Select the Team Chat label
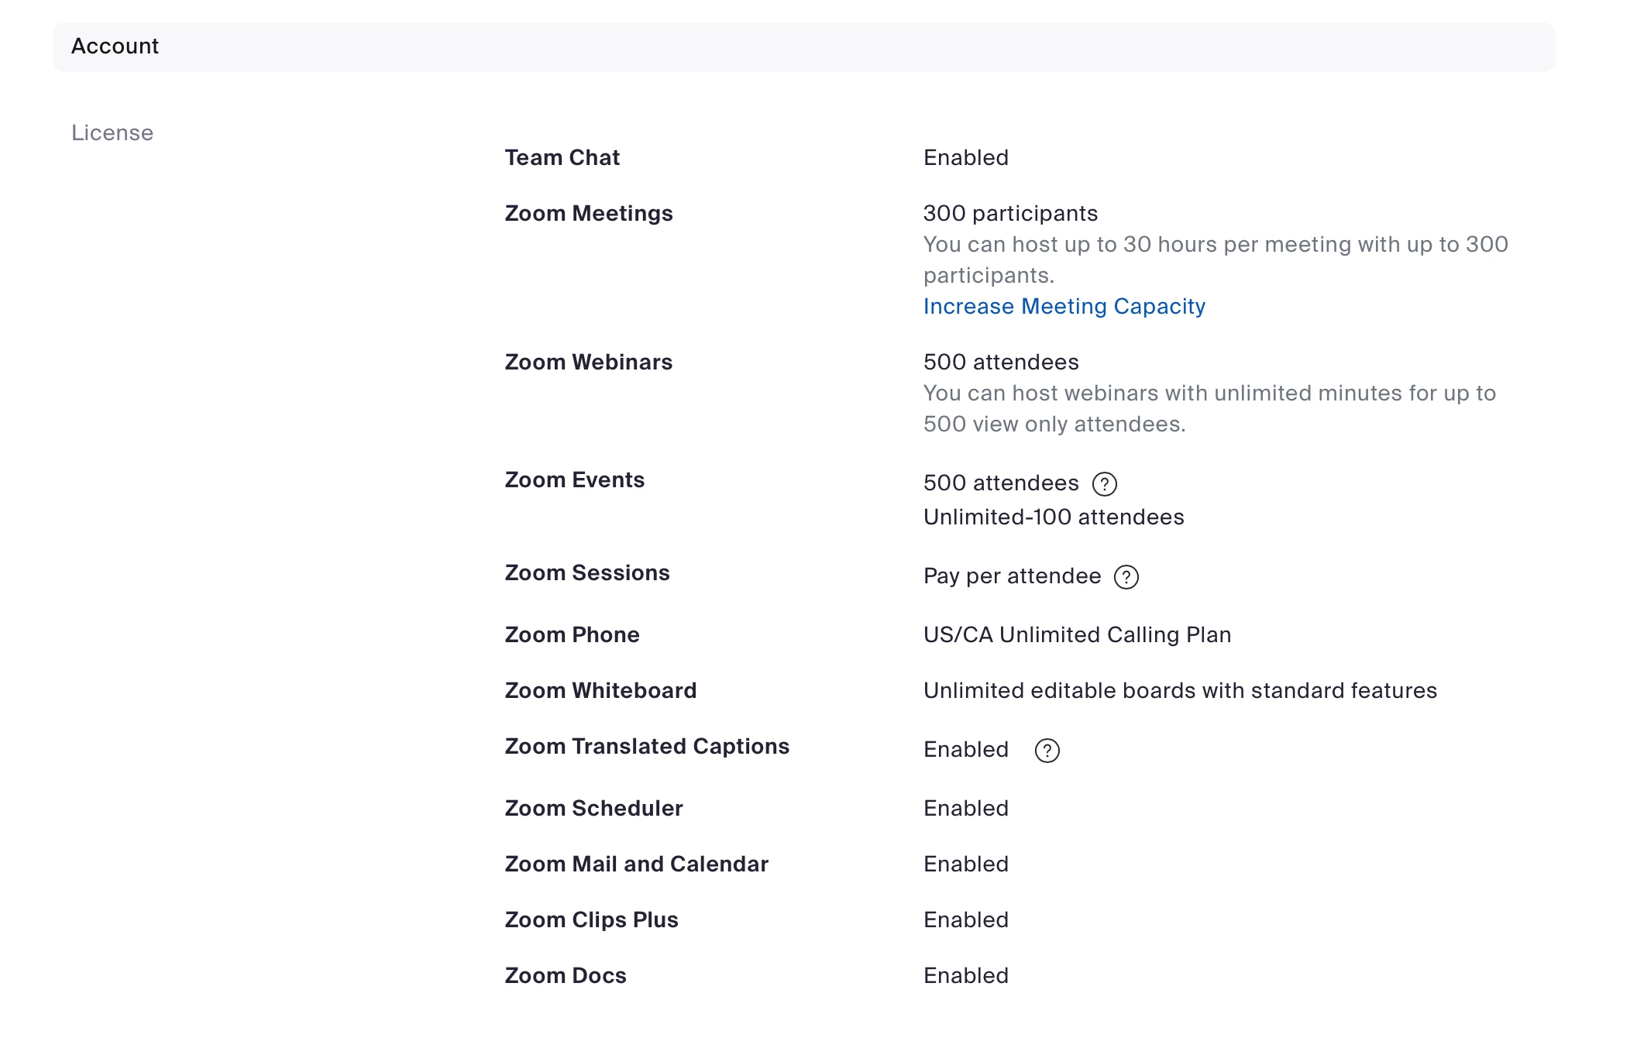 (562, 158)
